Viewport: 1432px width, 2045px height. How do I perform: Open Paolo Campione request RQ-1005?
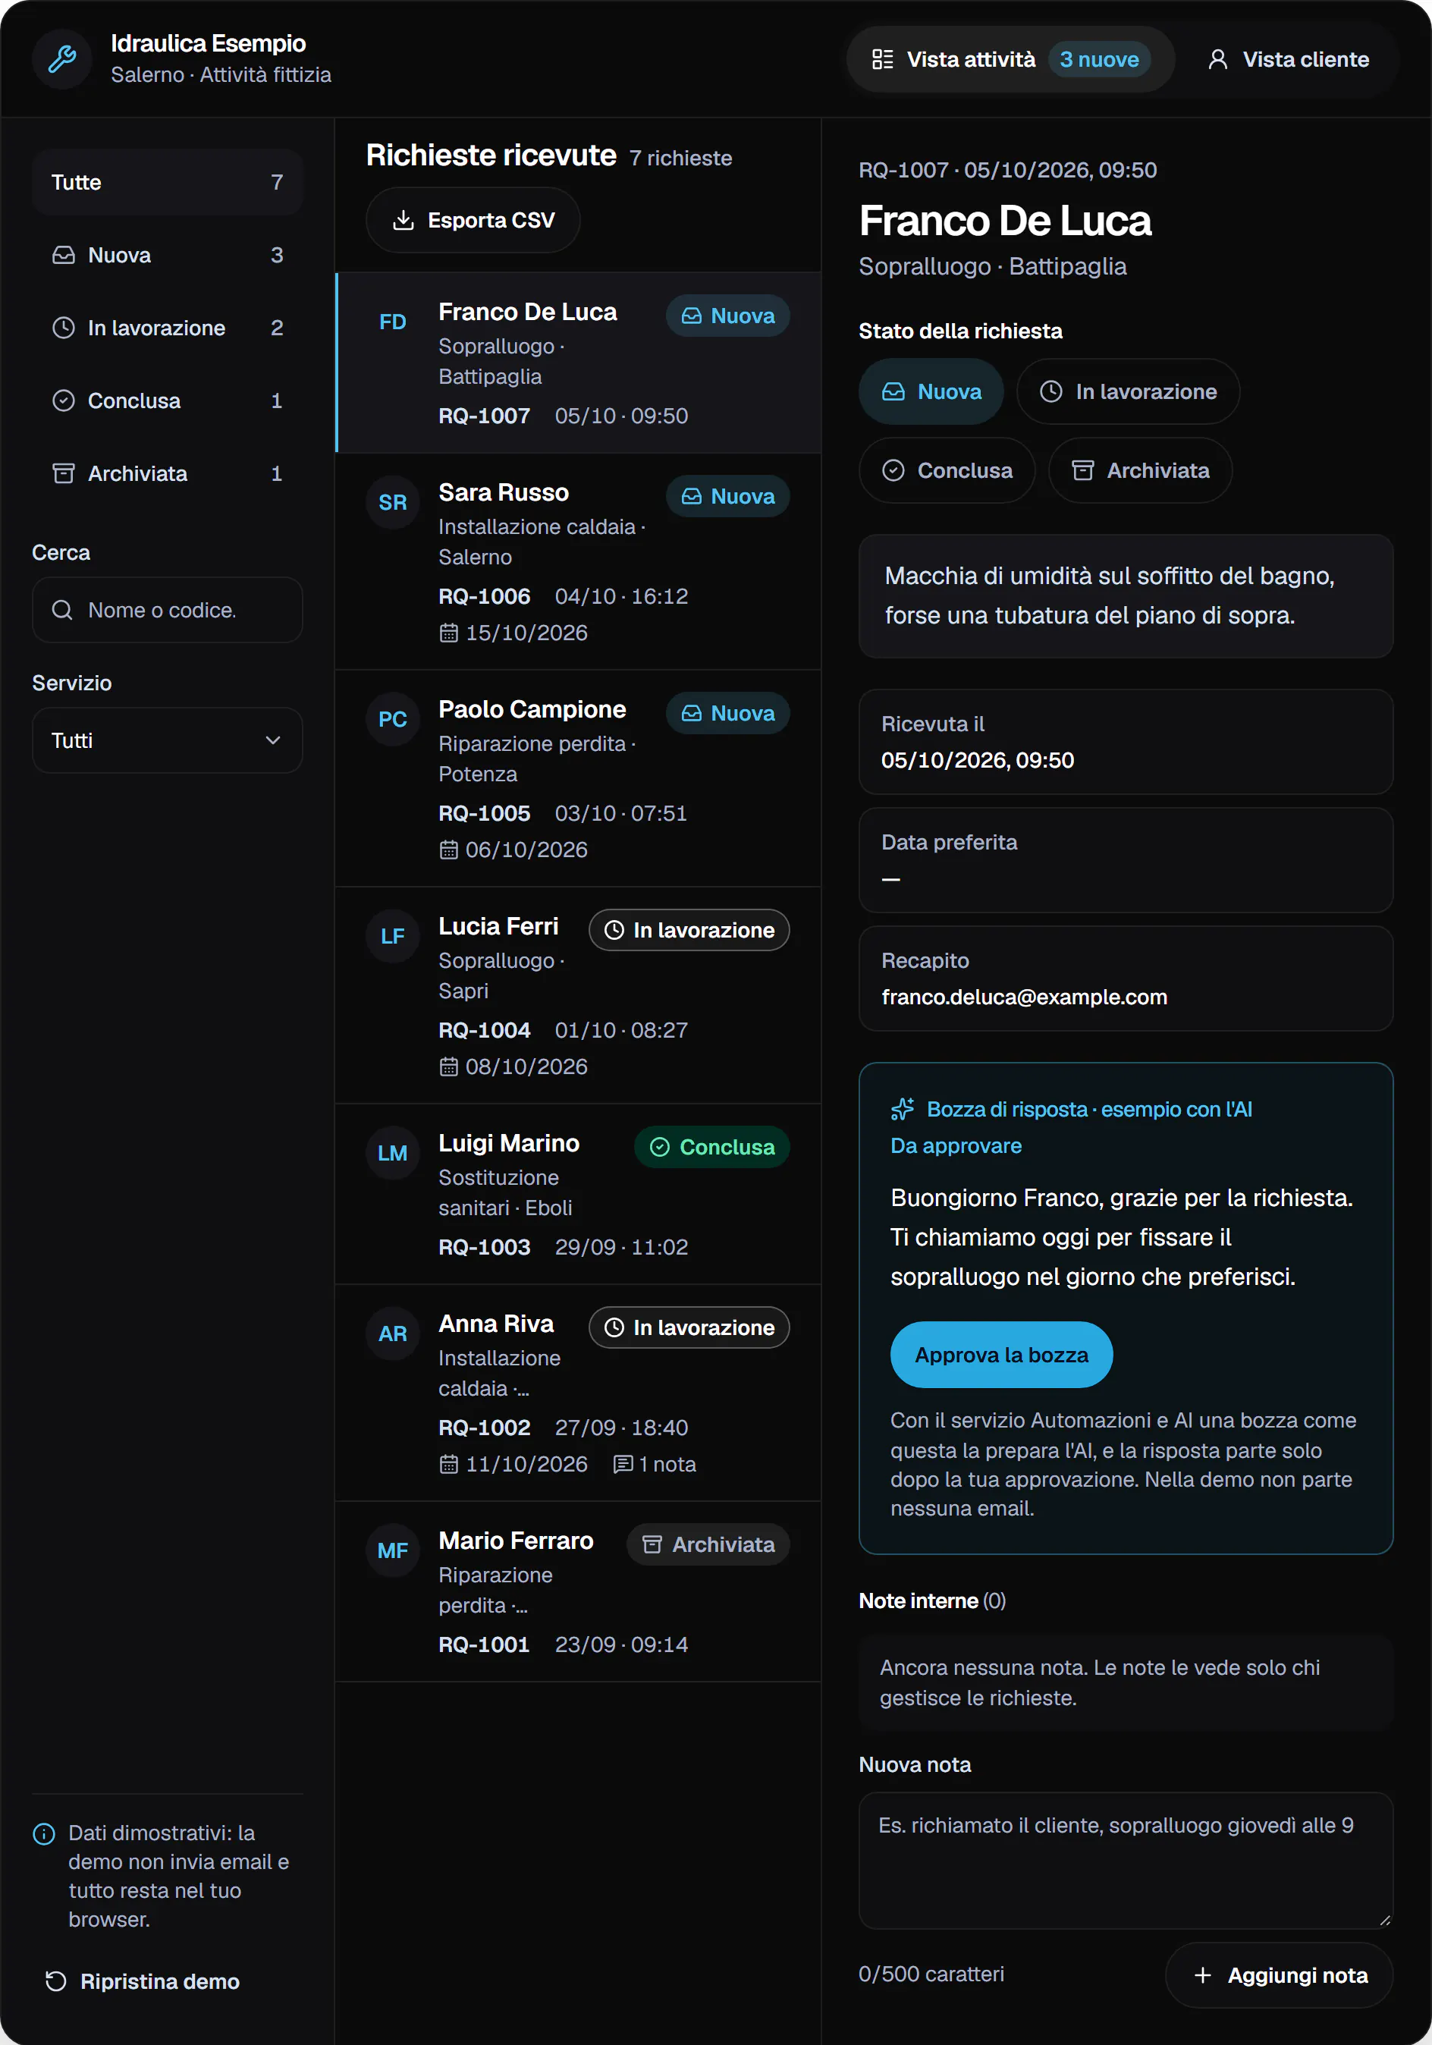(578, 778)
